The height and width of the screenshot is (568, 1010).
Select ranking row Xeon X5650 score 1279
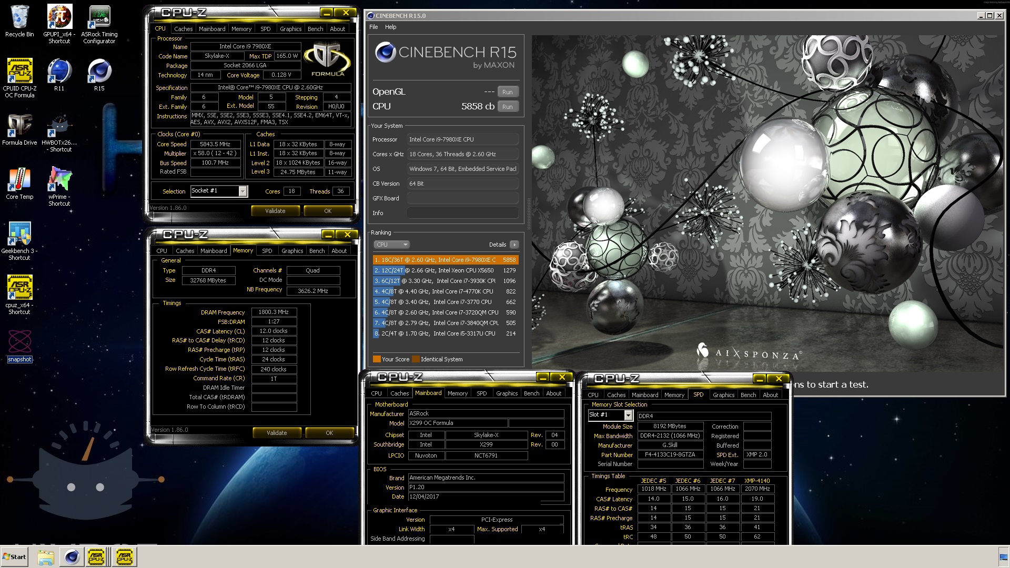click(446, 270)
